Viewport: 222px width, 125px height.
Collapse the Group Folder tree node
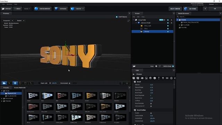[x=133, y=20]
